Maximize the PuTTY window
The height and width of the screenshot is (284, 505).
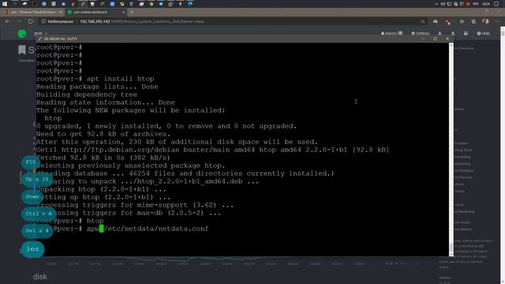point(436,39)
